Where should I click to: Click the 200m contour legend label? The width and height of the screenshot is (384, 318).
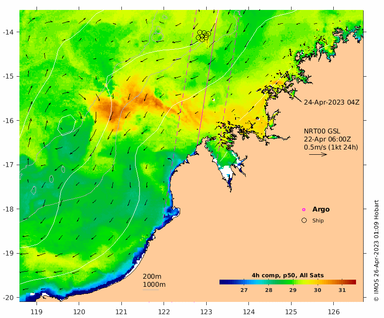pos(152,276)
